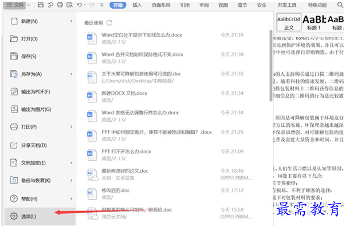
Task: Click the print icon in quick toolbar
Action: pos(60,5)
